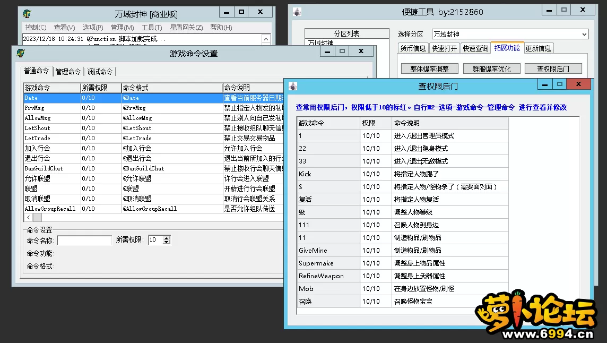Select the Kick row in backdoor list
607x343 pixels.
pyautogui.click(x=403, y=174)
